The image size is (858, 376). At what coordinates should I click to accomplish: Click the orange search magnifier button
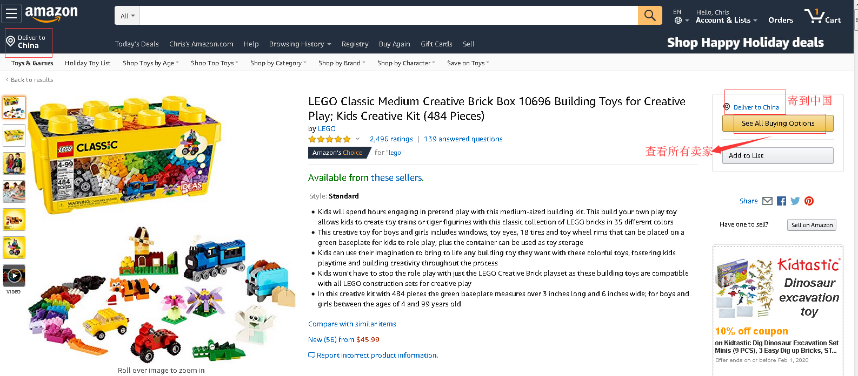pyautogui.click(x=650, y=16)
